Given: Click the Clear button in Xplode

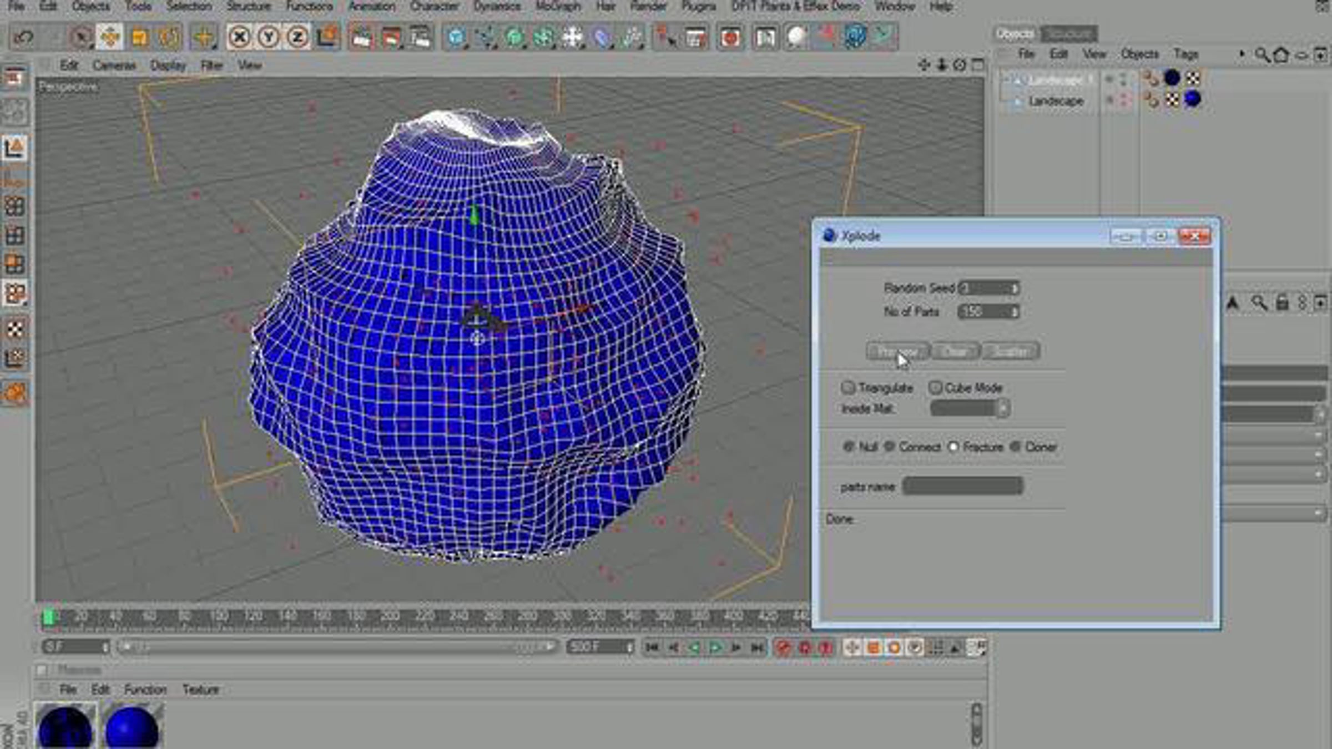Looking at the screenshot, I should coord(955,351).
